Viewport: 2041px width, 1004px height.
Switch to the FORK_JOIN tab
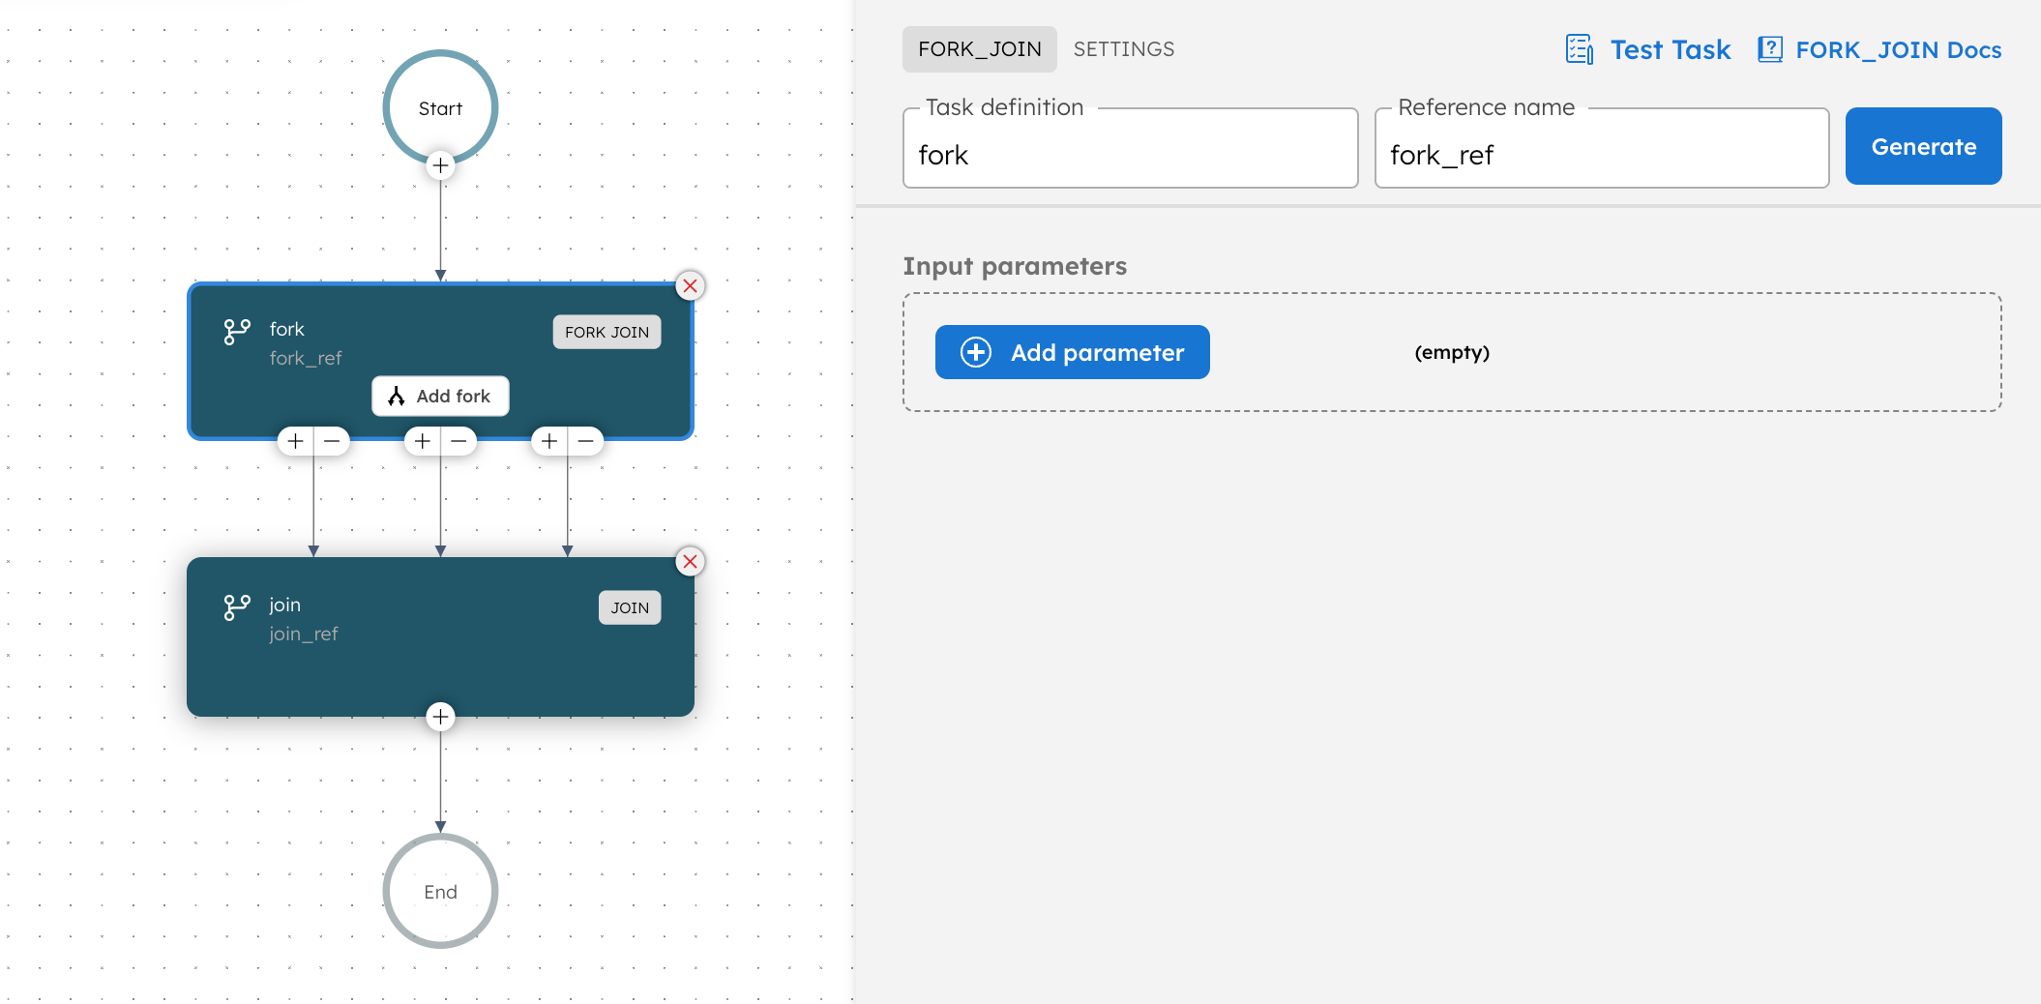coord(980,49)
